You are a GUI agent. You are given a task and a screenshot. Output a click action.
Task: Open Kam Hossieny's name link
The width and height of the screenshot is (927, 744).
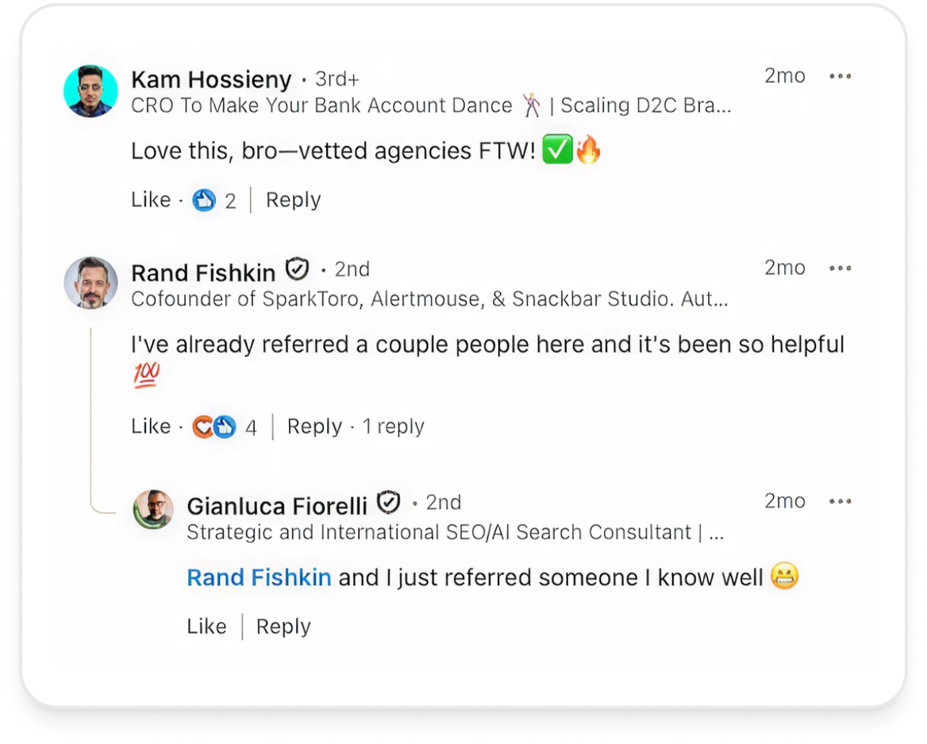[x=211, y=79]
